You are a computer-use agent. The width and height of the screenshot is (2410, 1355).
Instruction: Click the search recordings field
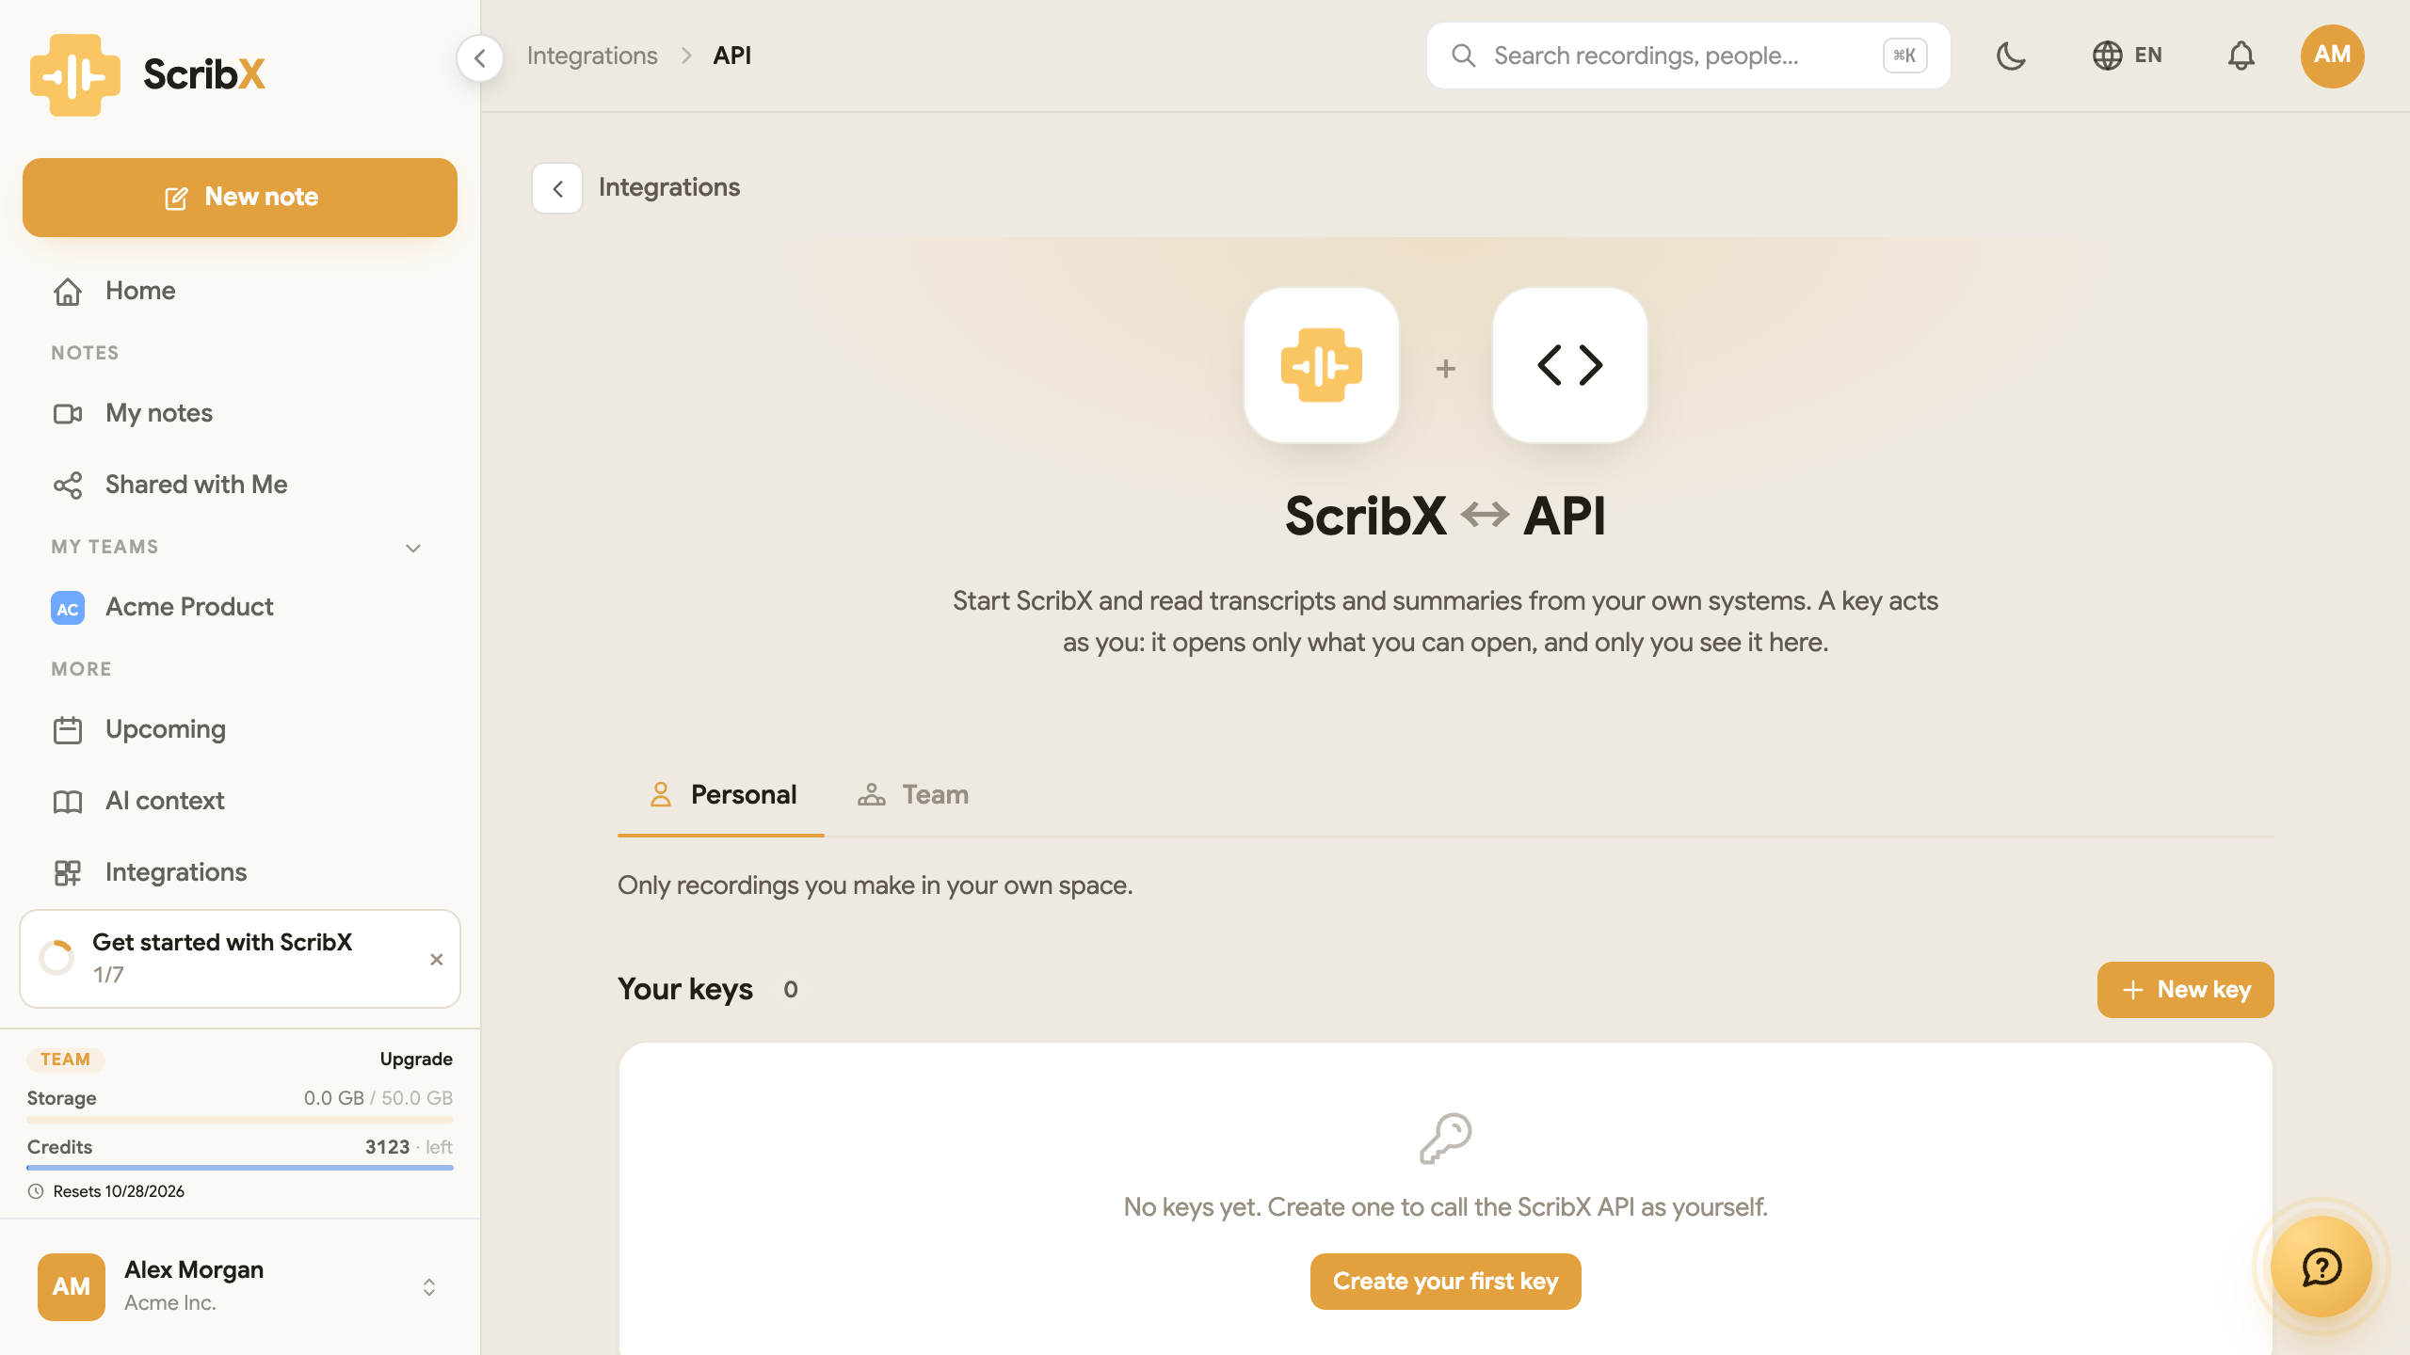pos(1688,56)
